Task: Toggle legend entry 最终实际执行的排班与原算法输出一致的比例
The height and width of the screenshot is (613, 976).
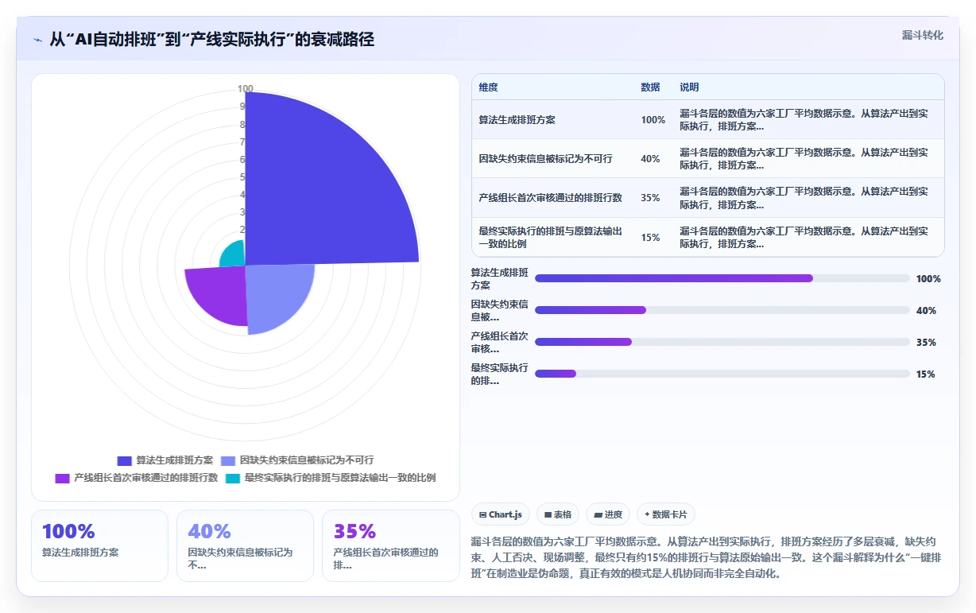Action: click(331, 478)
